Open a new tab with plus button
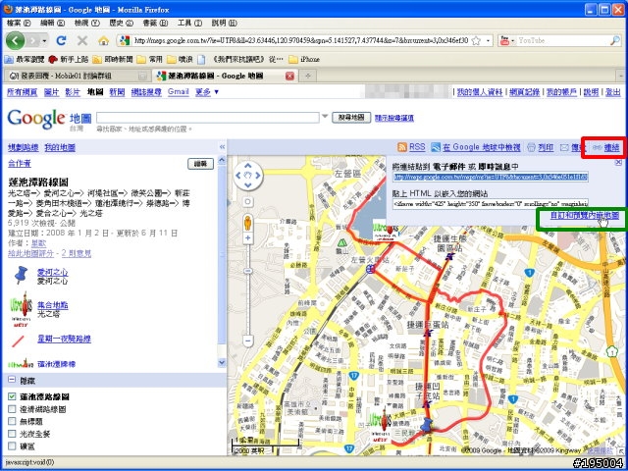628x471 pixels. [x=308, y=76]
